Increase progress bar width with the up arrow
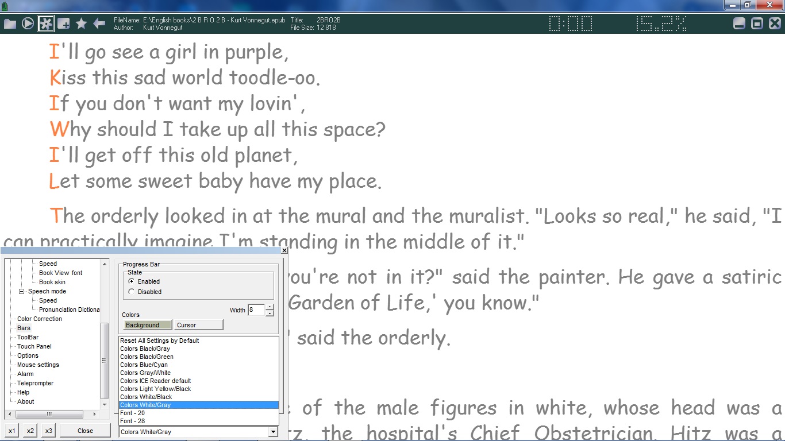Screen dimensions: 785x441 [x=270, y=307]
